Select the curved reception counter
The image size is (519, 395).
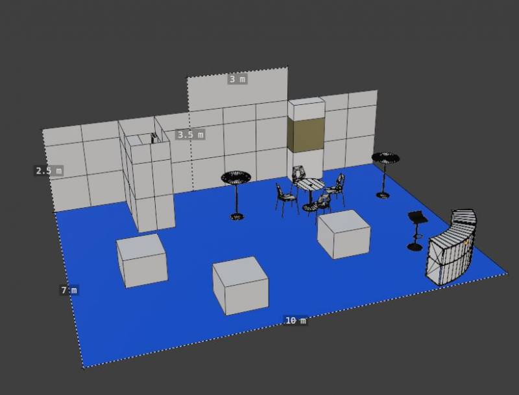coord(452,247)
